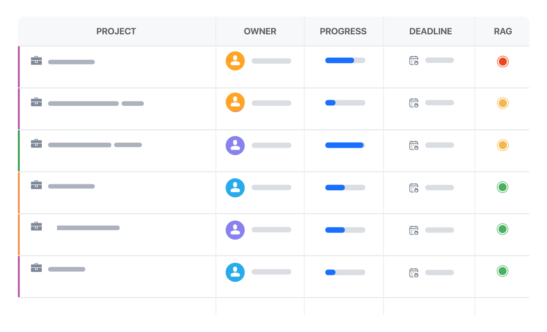Click the blue owner avatar in the last row
The image size is (547, 332).
[x=235, y=272]
